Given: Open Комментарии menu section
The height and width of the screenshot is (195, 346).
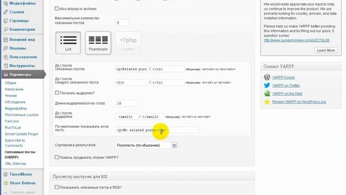Looking at the screenshot, I should coord(22,29).
